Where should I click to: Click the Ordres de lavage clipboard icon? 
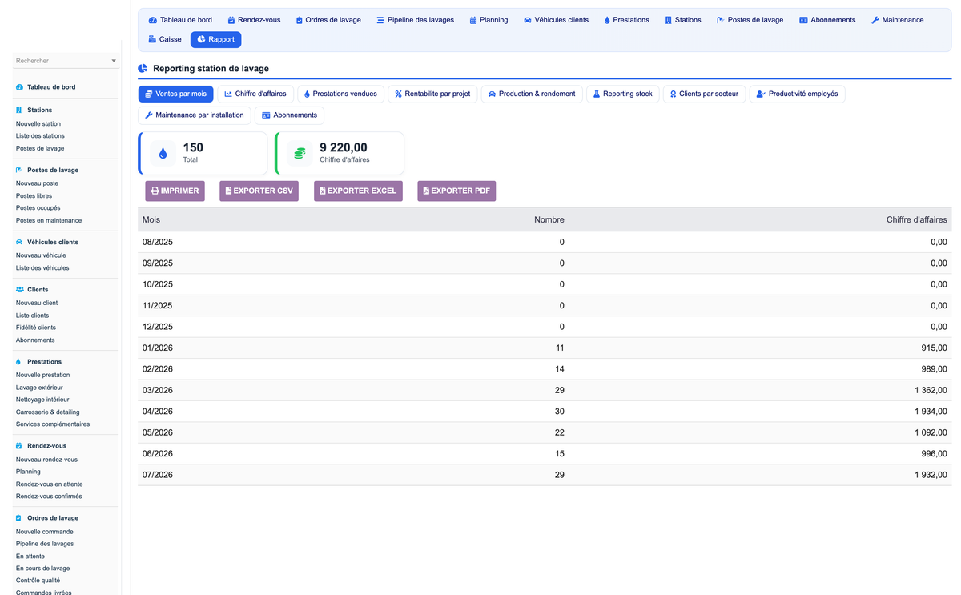[x=300, y=20]
